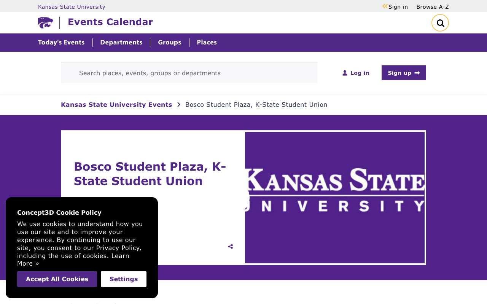Click the K-State Powercat logo

(46, 23)
